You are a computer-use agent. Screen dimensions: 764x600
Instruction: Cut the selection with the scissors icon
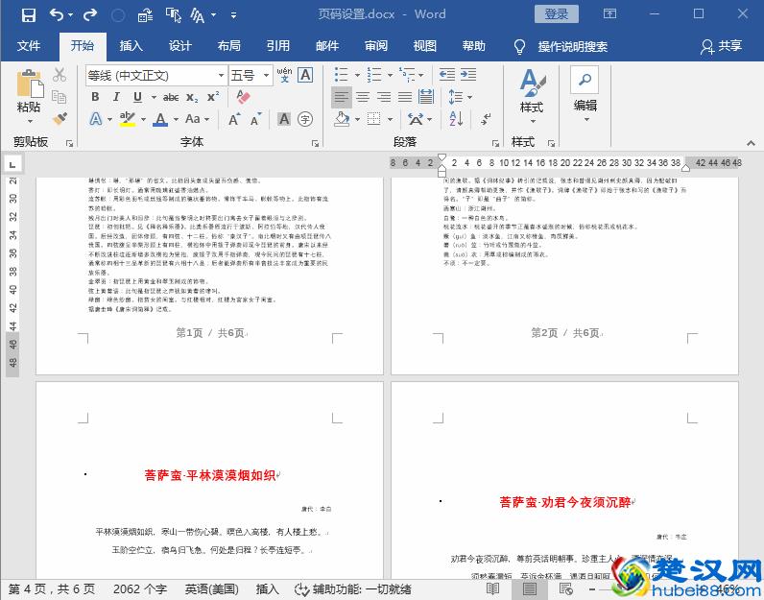tap(60, 75)
